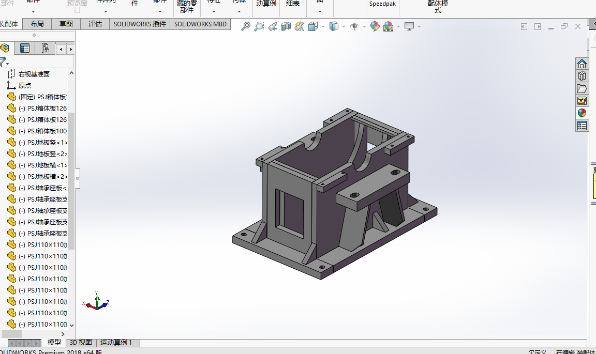596x354 pixels.
Task: Select 原点 in the feature tree
Action: (25, 85)
